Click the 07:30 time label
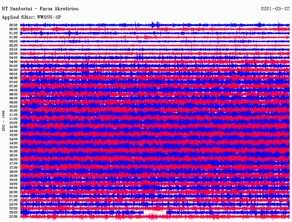This screenshot has height=222, width=292. [x=13, y=86]
